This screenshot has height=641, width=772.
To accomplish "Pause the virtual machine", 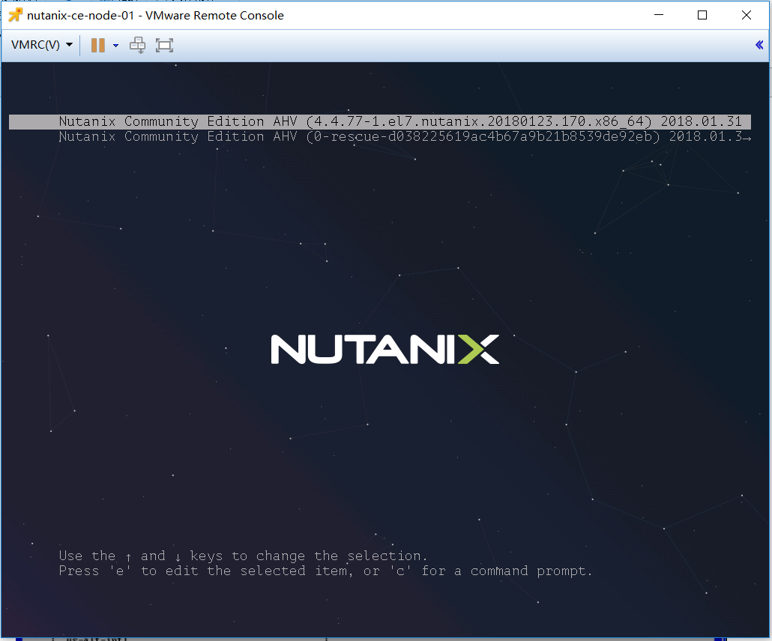I will click(98, 45).
